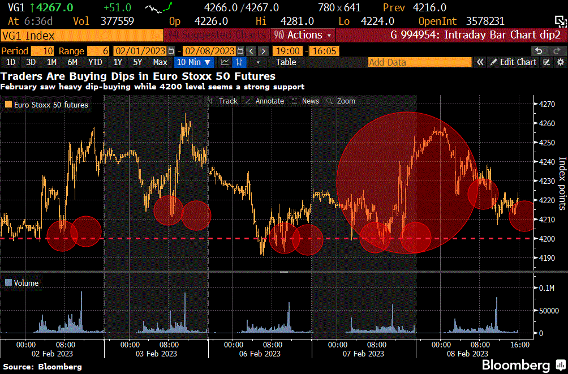Open the chart type options arrow
Image resolution: width=568 pixels, height=374 pixels.
coord(258,62)
